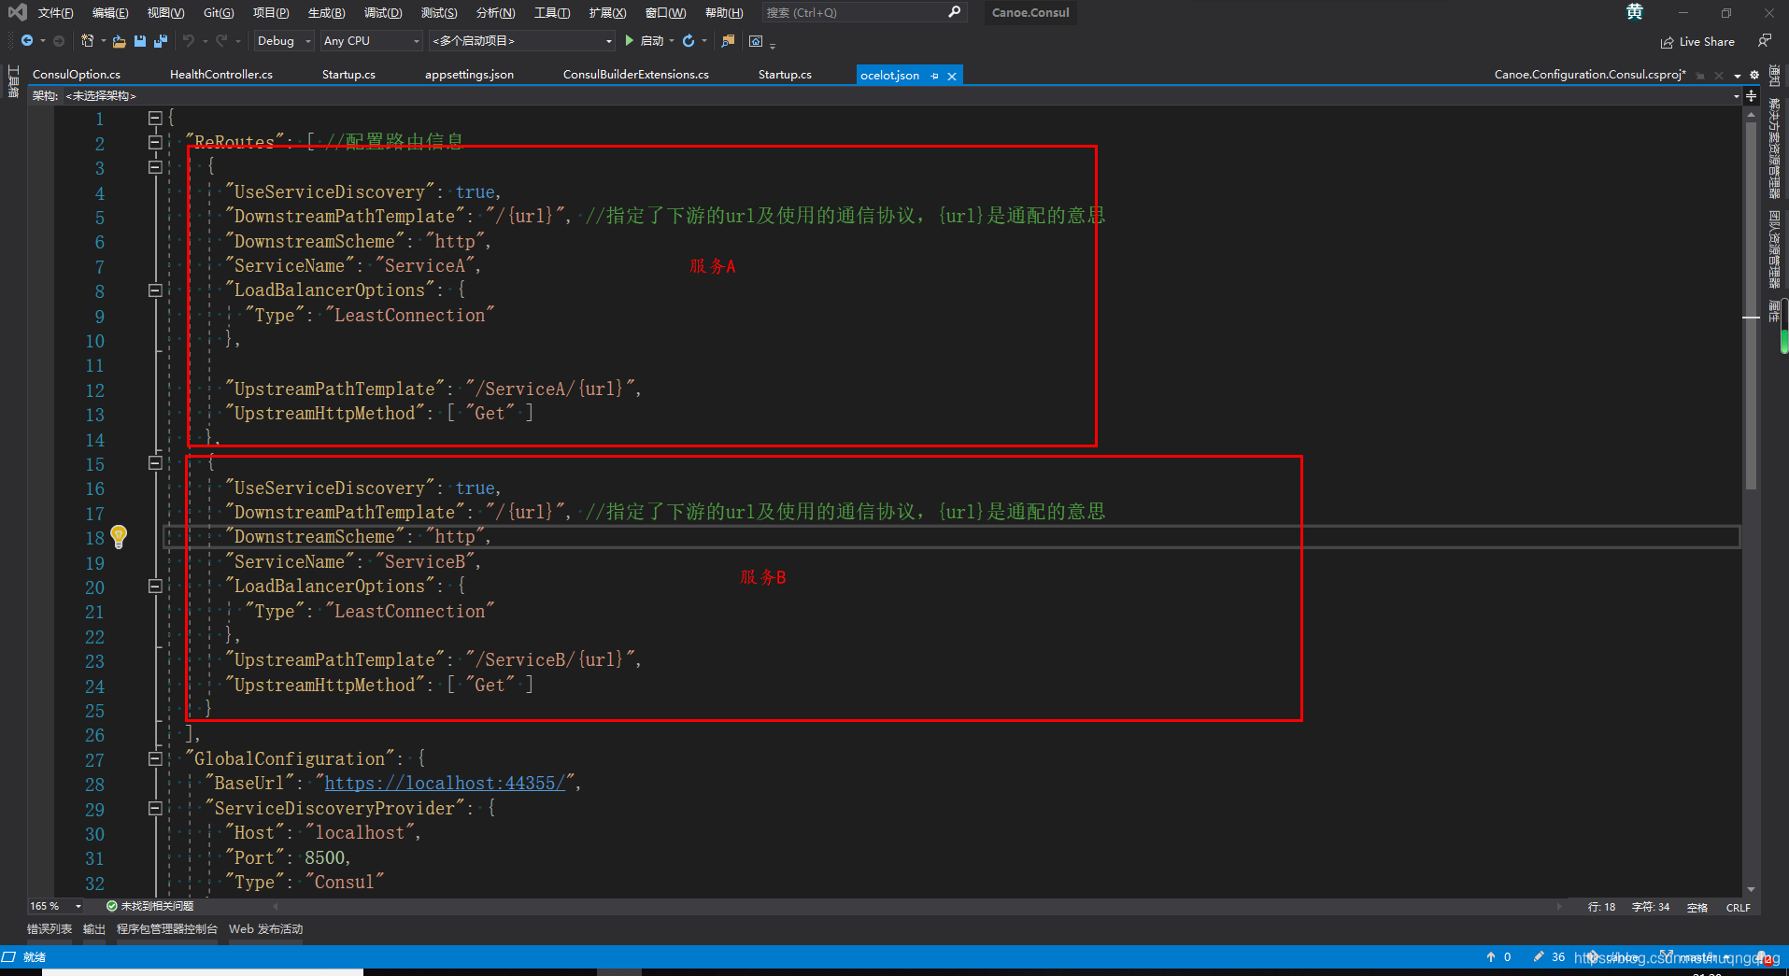Click the New Project toolbar icon
The width and height of the screenshot is (1789, 976).
point(87,40)
